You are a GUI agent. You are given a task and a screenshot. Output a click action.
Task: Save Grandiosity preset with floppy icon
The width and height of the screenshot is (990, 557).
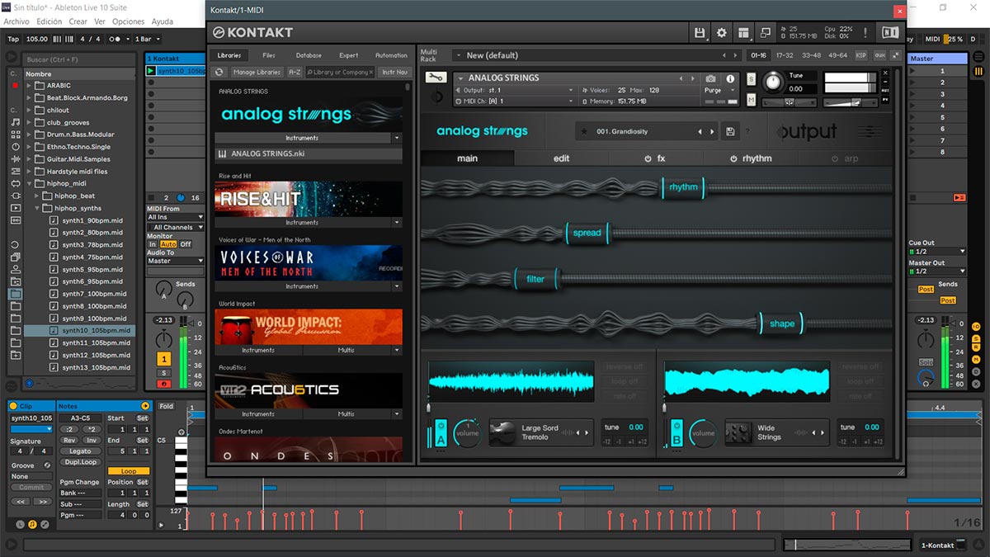[730, 132]
